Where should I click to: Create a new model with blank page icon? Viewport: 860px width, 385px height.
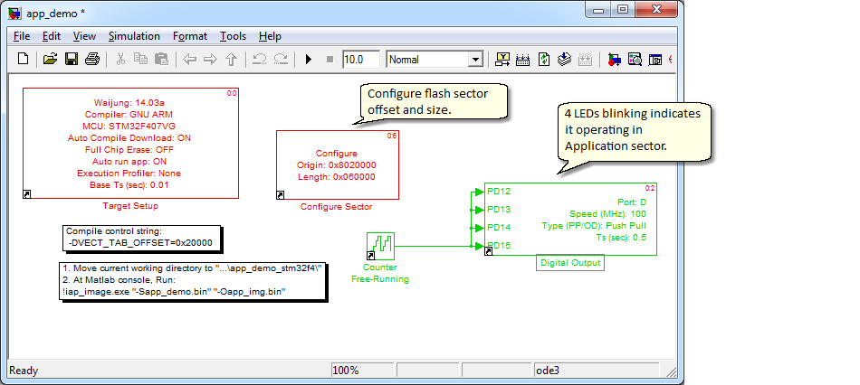tap(23, 59)
